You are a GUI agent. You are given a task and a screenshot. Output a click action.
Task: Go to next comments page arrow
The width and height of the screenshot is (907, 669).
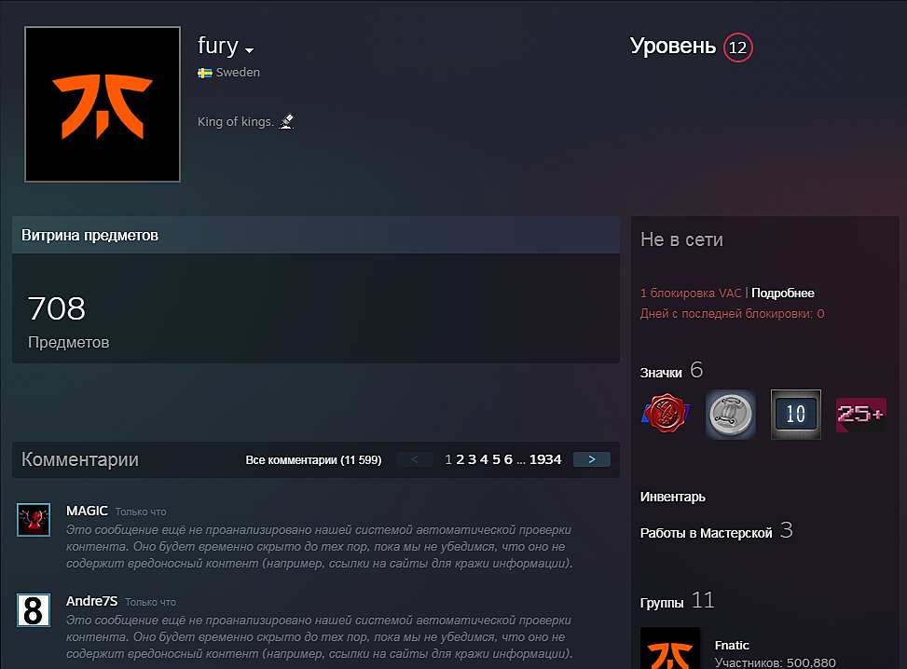coord(592,459)
